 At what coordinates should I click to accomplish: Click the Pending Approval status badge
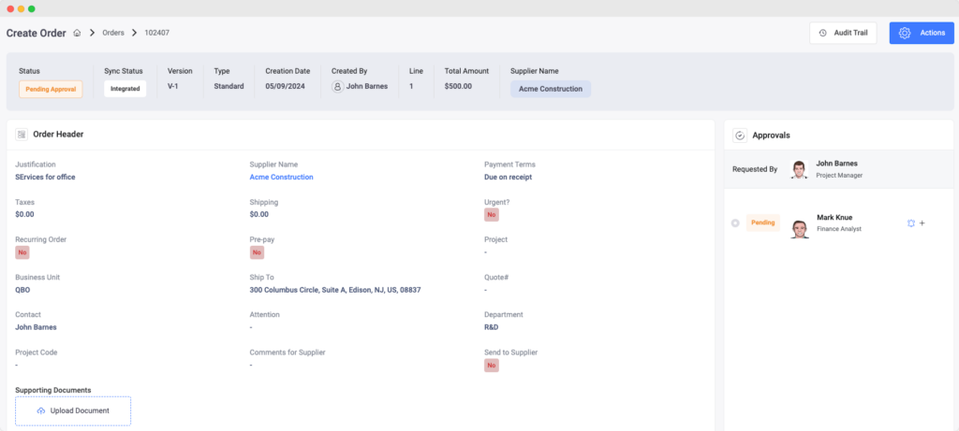pyautogui.click(x=51, y=89)
